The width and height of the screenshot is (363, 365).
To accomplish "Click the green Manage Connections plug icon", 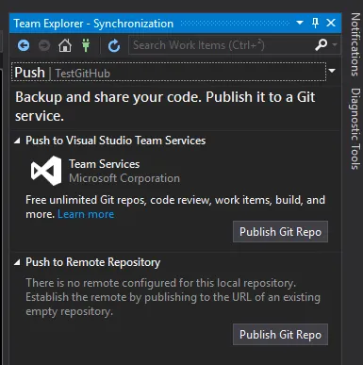I will coord(86,45).
